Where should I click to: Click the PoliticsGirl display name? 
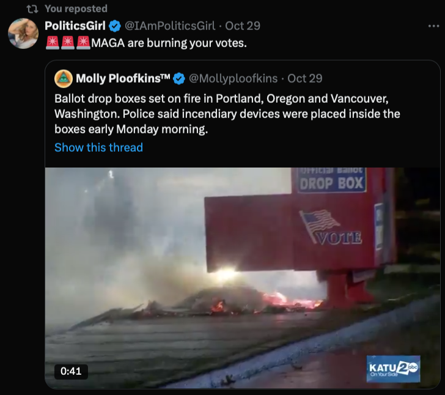pyautogui.click(x=75, y=26)
